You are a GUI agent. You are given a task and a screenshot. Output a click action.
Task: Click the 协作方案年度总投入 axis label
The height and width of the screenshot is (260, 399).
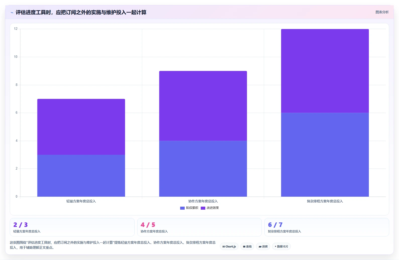pos(203,201)
